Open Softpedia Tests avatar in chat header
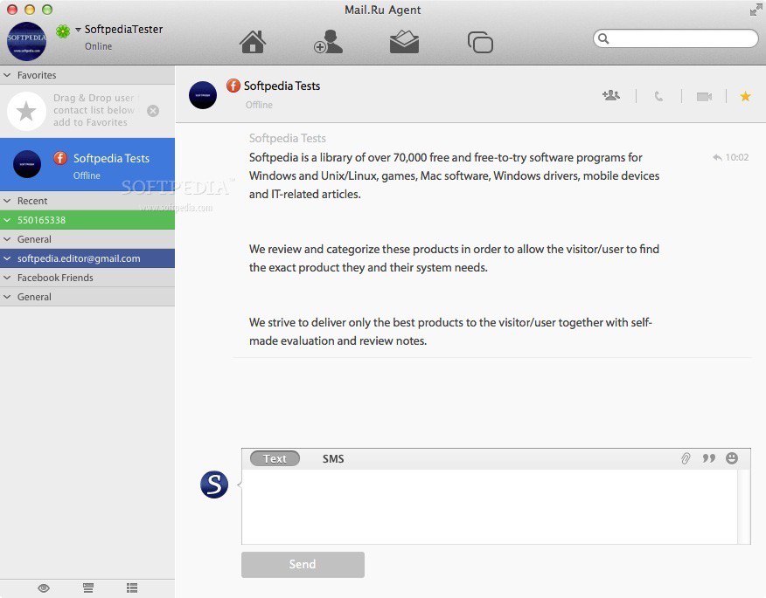The image size is (766, 598). 203,95
